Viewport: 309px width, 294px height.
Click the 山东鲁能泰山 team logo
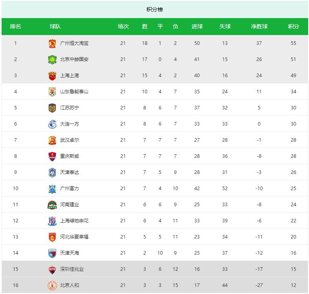(52, 92)
